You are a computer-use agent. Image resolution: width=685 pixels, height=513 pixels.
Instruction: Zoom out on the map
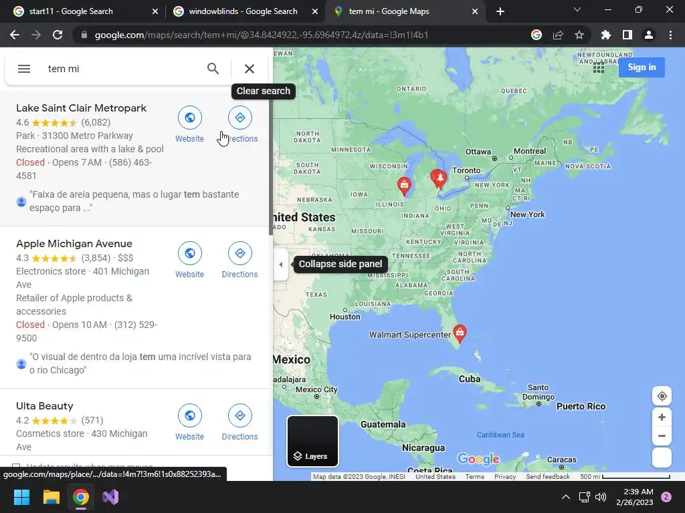[x=662, y=436]
